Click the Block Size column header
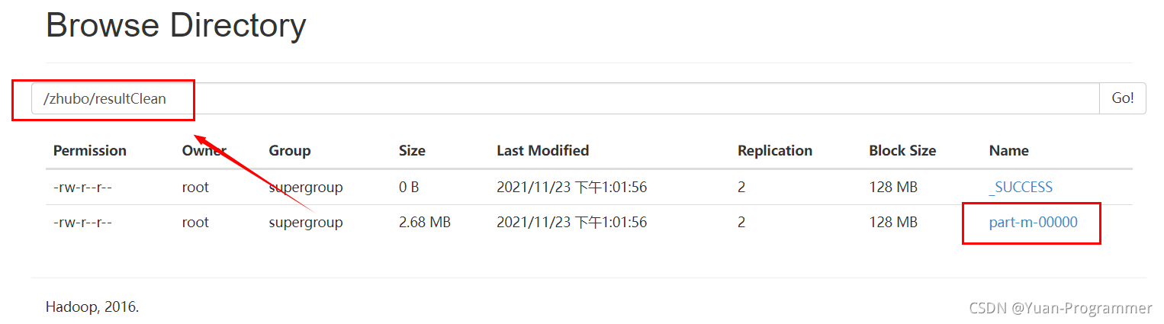The image size is (1164, 324). pos(902,151)
